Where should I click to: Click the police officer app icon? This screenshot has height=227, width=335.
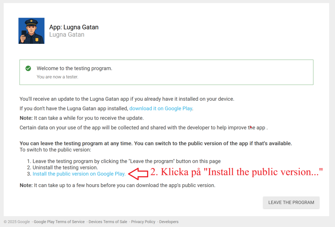[x=31, y=31]
